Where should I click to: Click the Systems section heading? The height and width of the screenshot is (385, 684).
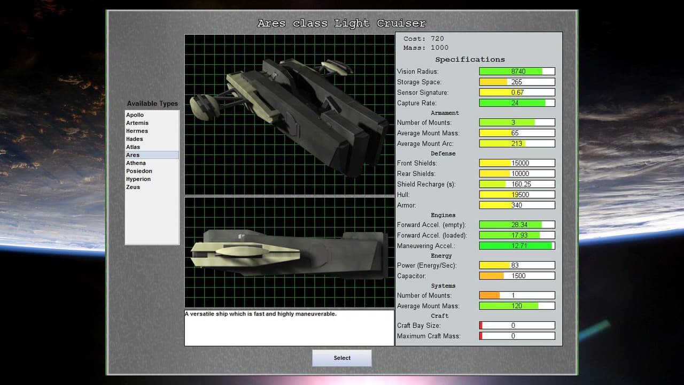click(x=444, y=286)
